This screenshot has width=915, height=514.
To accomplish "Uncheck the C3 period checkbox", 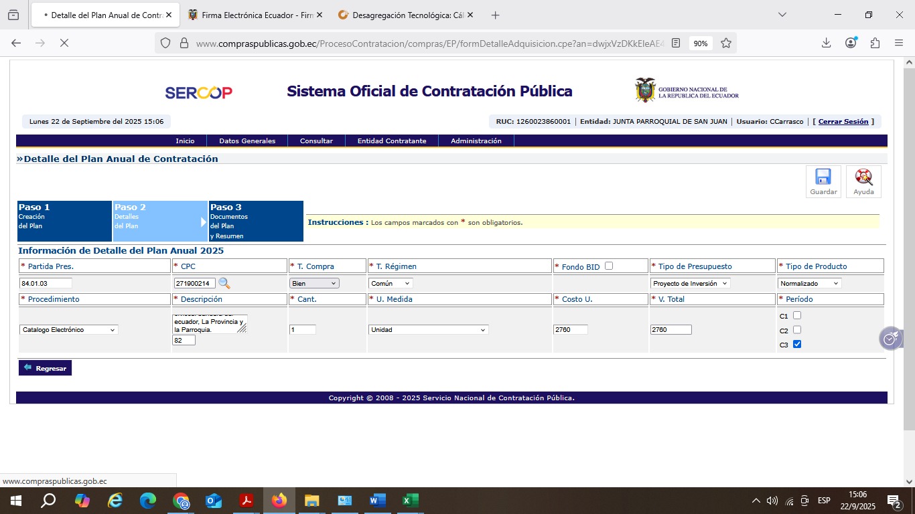I will click(797, 344).
